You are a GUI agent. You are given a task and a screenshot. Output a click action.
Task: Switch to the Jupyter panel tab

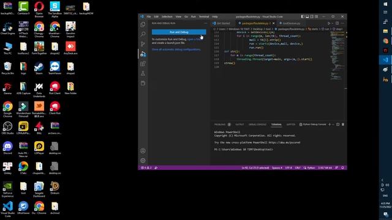(291, 125)
